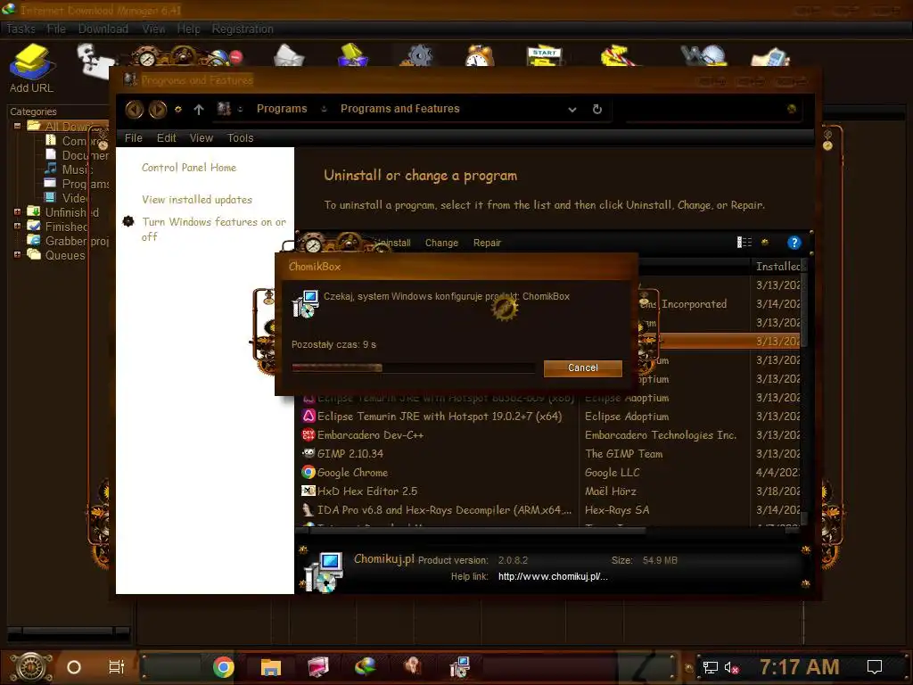Click the Delete Completed trash icon in IDM
913x685 pixels.
352,55
